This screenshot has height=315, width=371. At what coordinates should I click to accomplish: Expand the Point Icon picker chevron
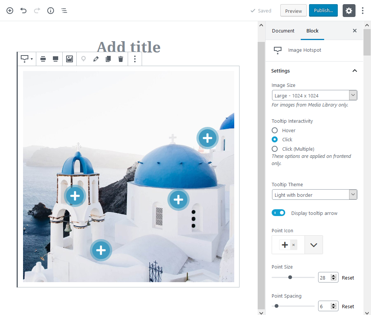coord(314,245)
